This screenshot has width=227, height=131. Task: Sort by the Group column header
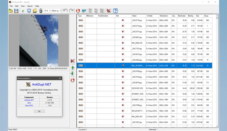[208, 16]
